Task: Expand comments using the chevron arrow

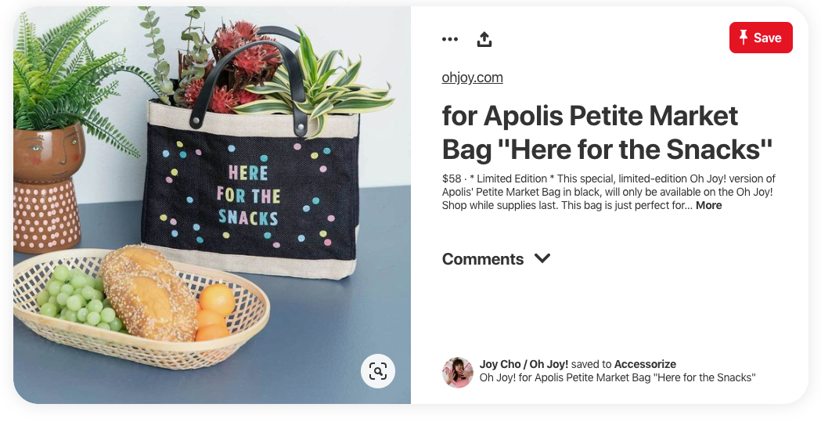Action: click(542, 258)
